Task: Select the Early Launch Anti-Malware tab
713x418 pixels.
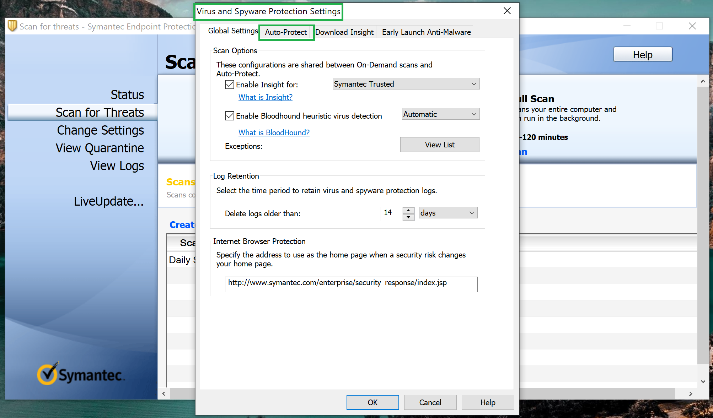Action: click(425, 32)
